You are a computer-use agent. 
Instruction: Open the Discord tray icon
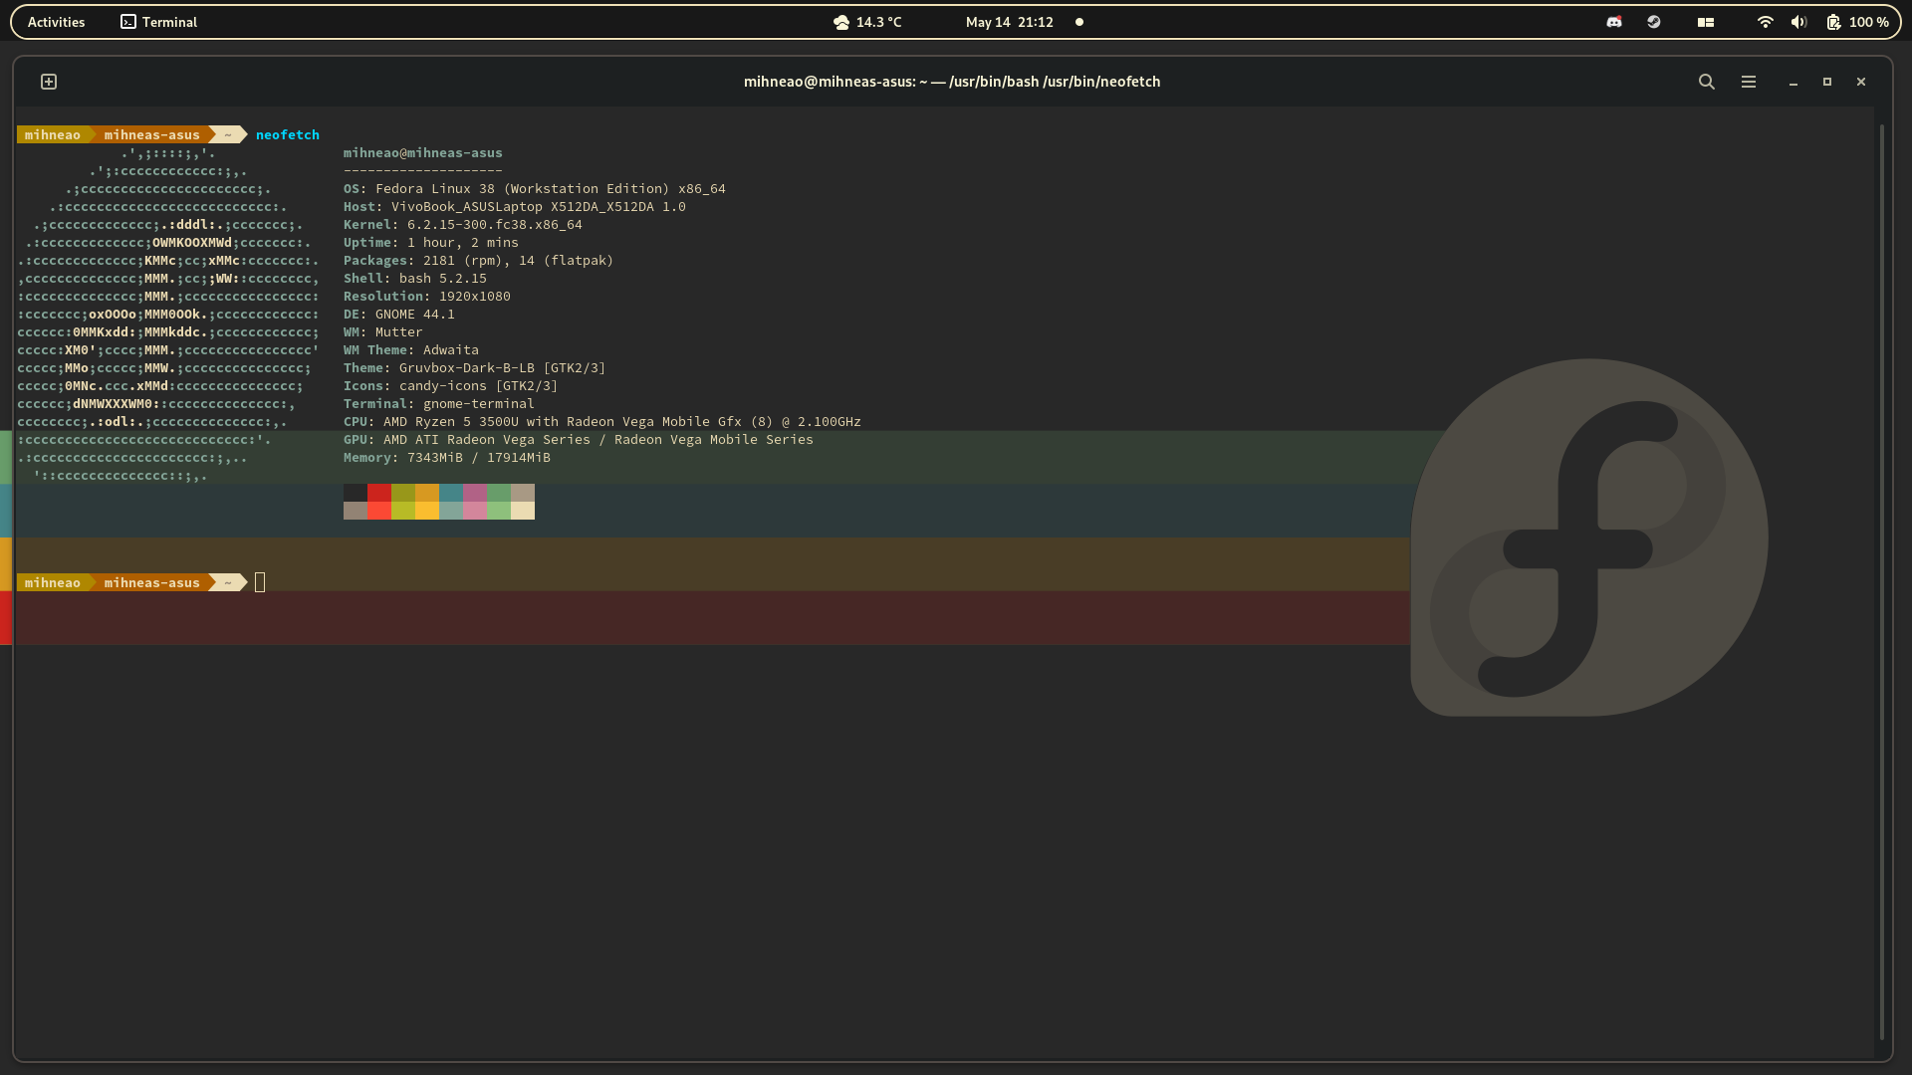tap(1613, 22)
